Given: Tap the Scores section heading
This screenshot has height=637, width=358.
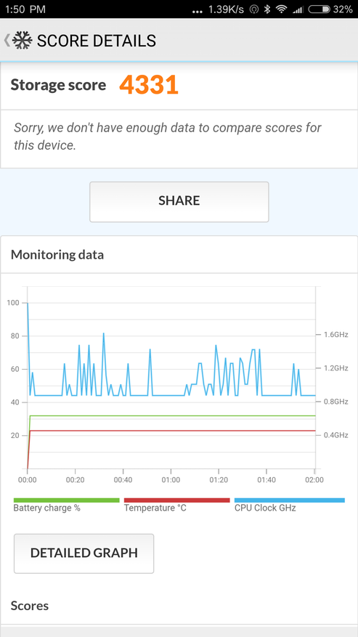Looking at the screenshot, I should (x=30, y=606).
